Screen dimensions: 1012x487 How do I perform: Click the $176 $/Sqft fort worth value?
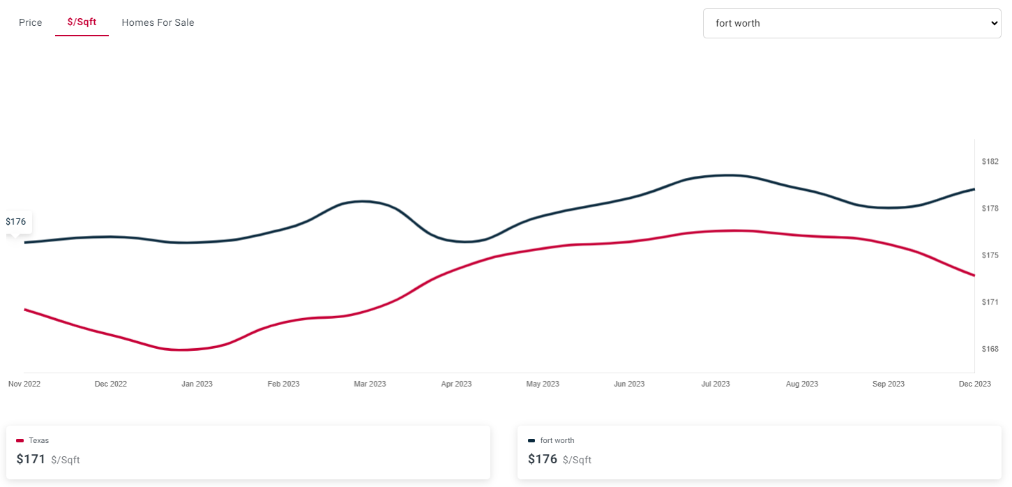click(x=559, y=460)
